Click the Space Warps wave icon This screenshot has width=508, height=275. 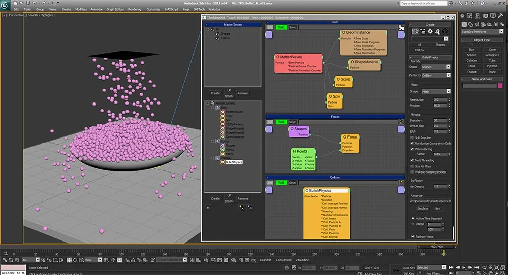(496, 24)
